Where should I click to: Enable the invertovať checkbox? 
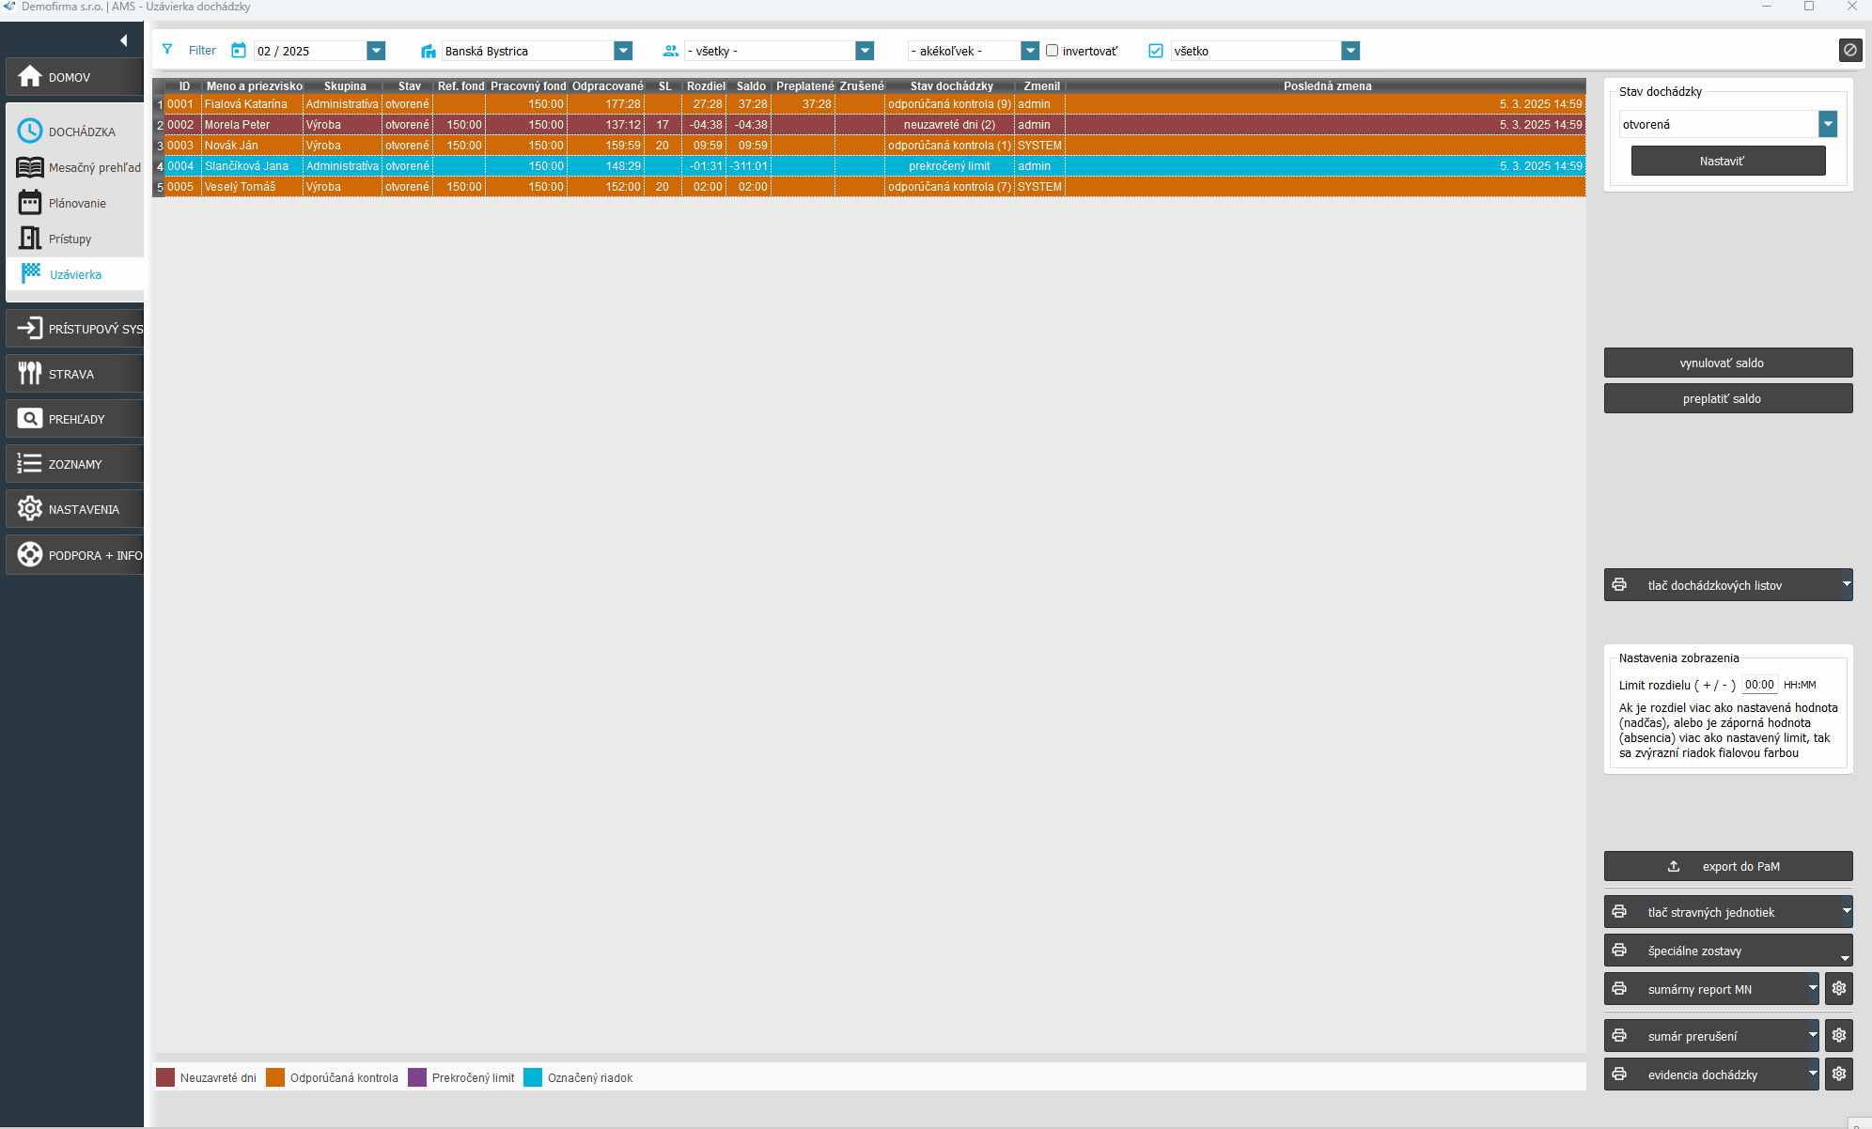tap(1052, 51)
